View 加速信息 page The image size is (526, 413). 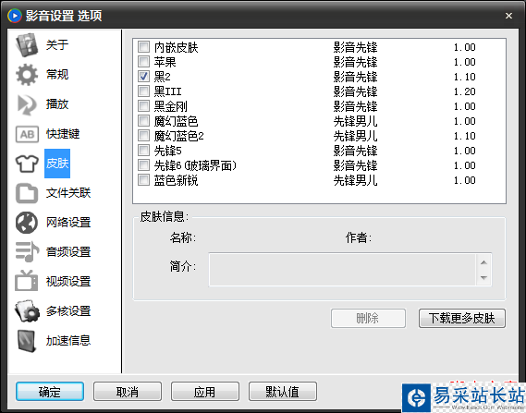tap(68, 341)
